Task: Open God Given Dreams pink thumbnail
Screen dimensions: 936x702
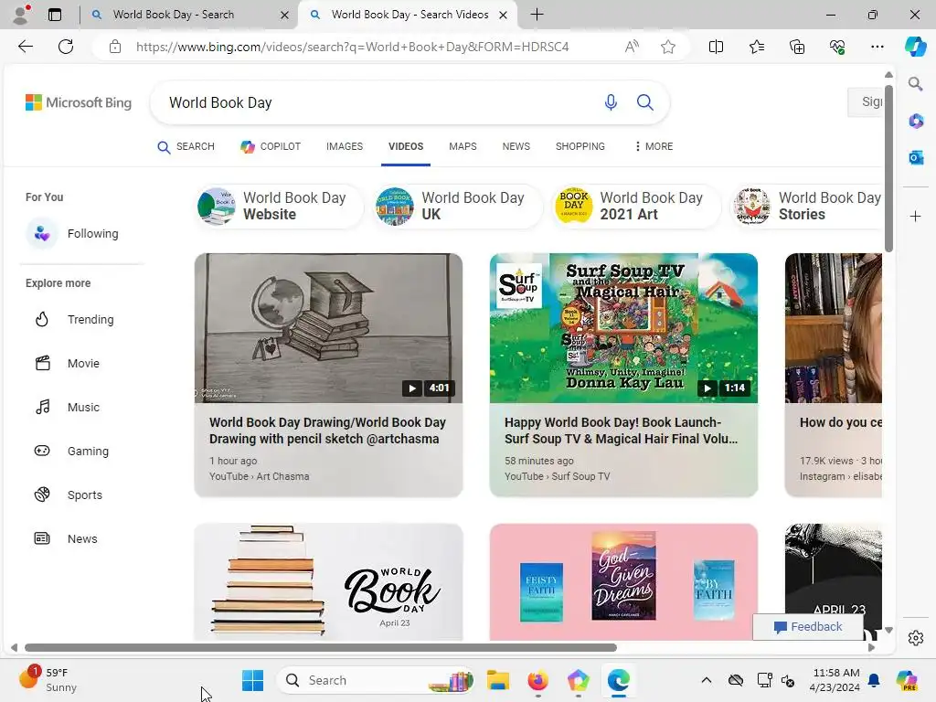Action: (623, 582)
